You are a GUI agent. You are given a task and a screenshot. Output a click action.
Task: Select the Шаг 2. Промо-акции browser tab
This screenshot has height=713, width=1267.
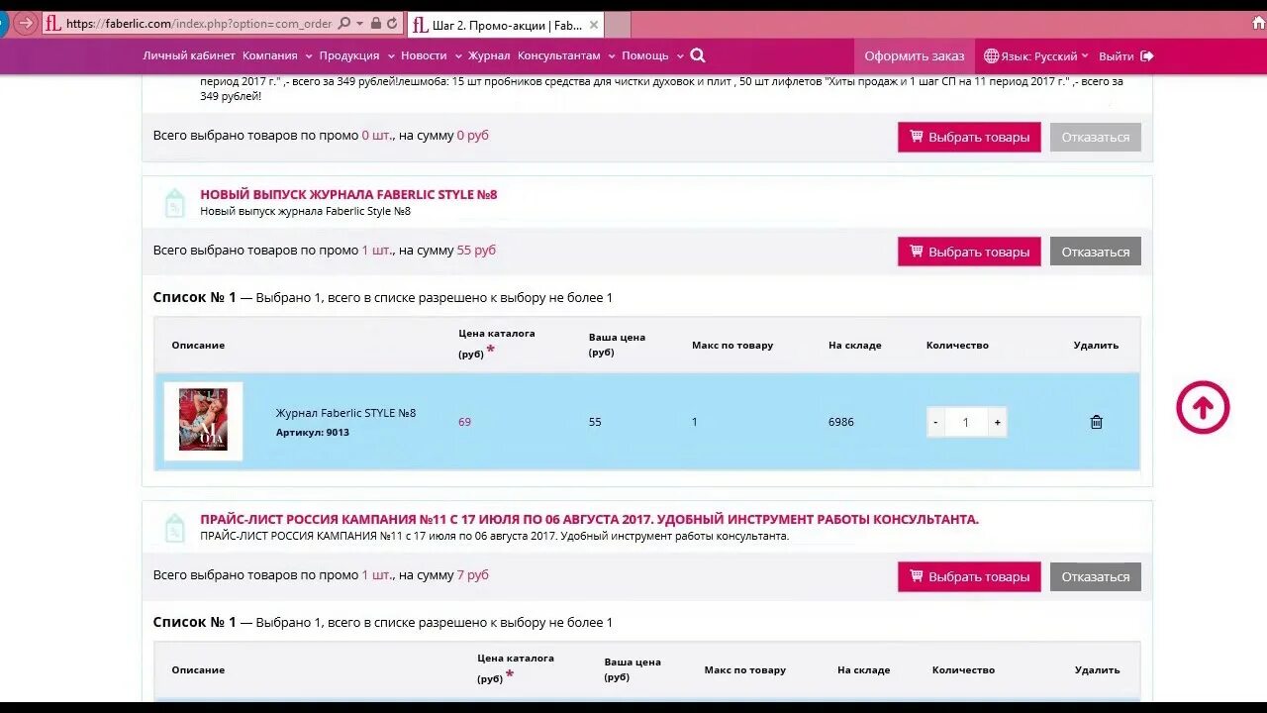point(505,25)
